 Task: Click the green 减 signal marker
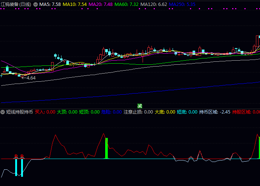[x=140, y=106]
